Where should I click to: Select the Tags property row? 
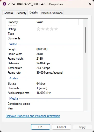click(x=44, y=34)
